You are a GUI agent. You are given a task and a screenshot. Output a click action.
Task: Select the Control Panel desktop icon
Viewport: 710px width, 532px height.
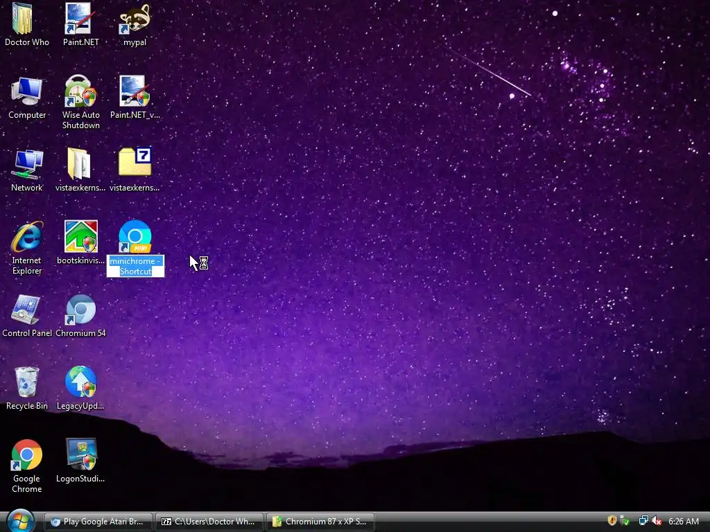(x=26, y=310)
